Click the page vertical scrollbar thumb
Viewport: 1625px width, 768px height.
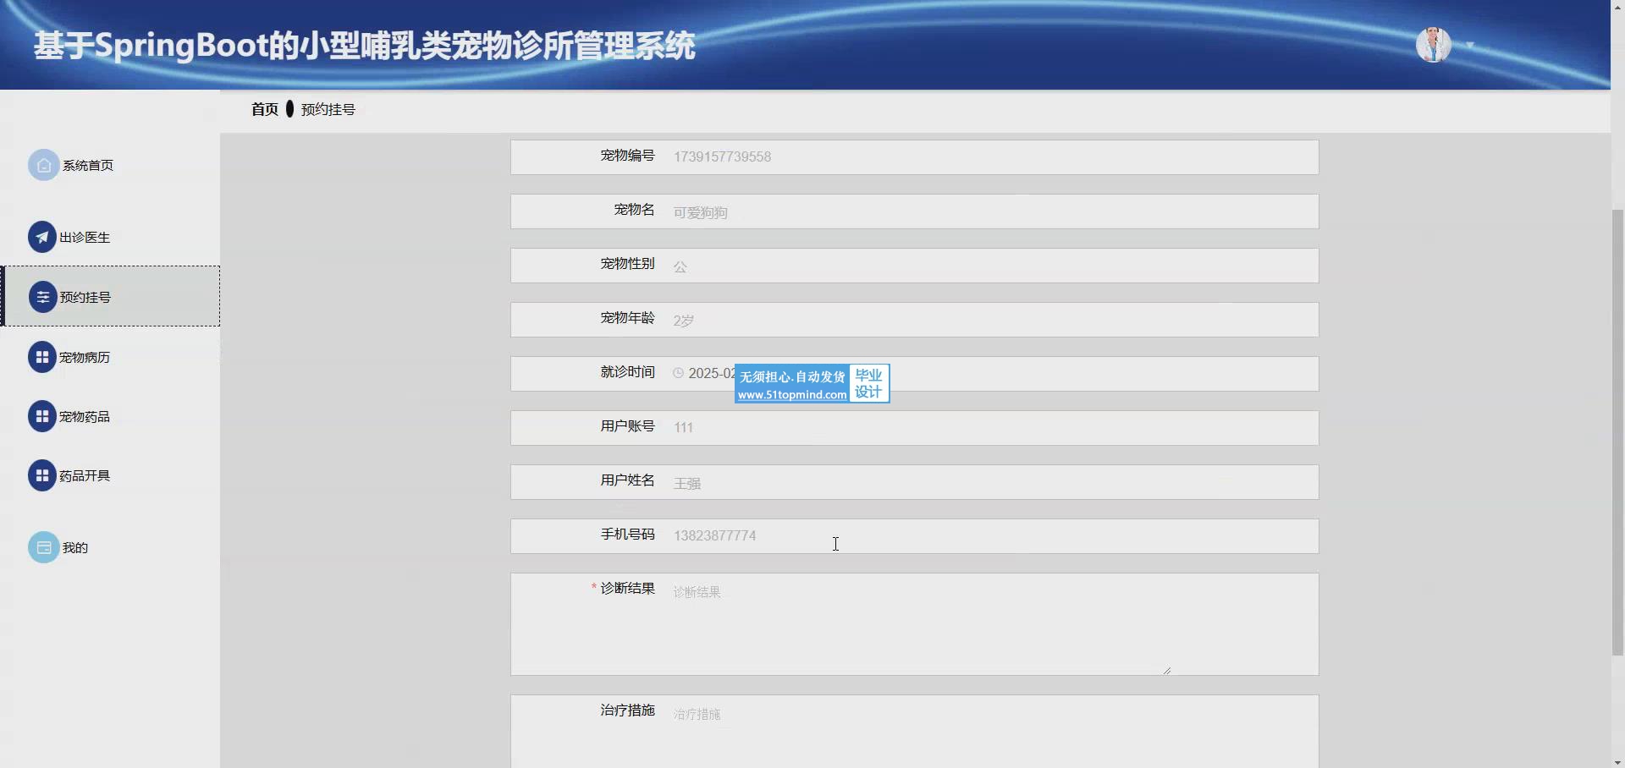point(1617,431)
